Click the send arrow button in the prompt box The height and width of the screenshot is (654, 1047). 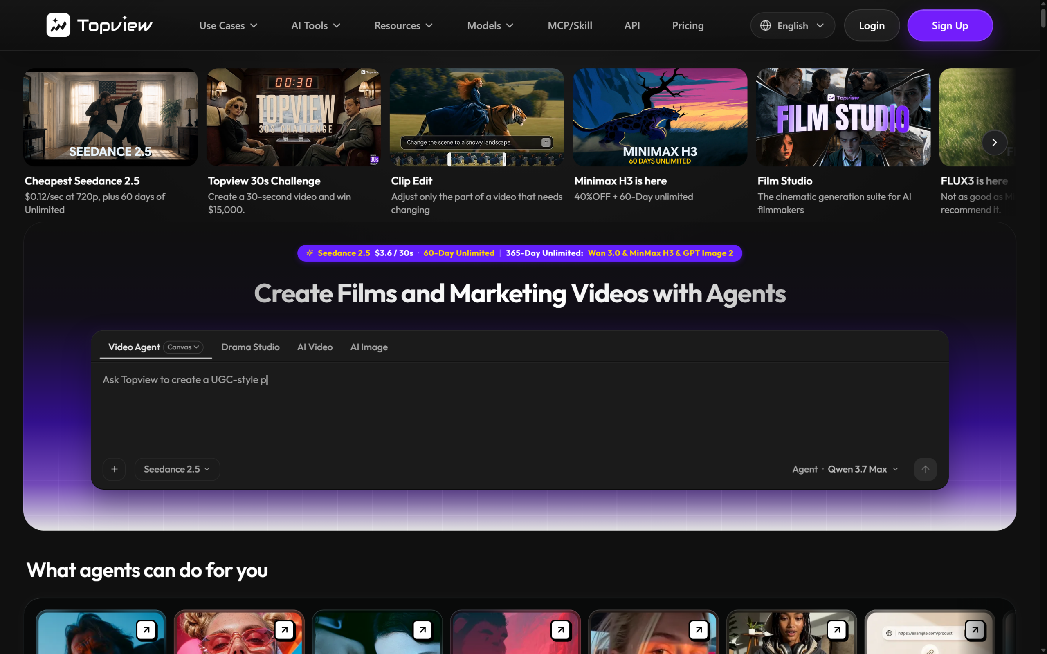tap(925, 469)
